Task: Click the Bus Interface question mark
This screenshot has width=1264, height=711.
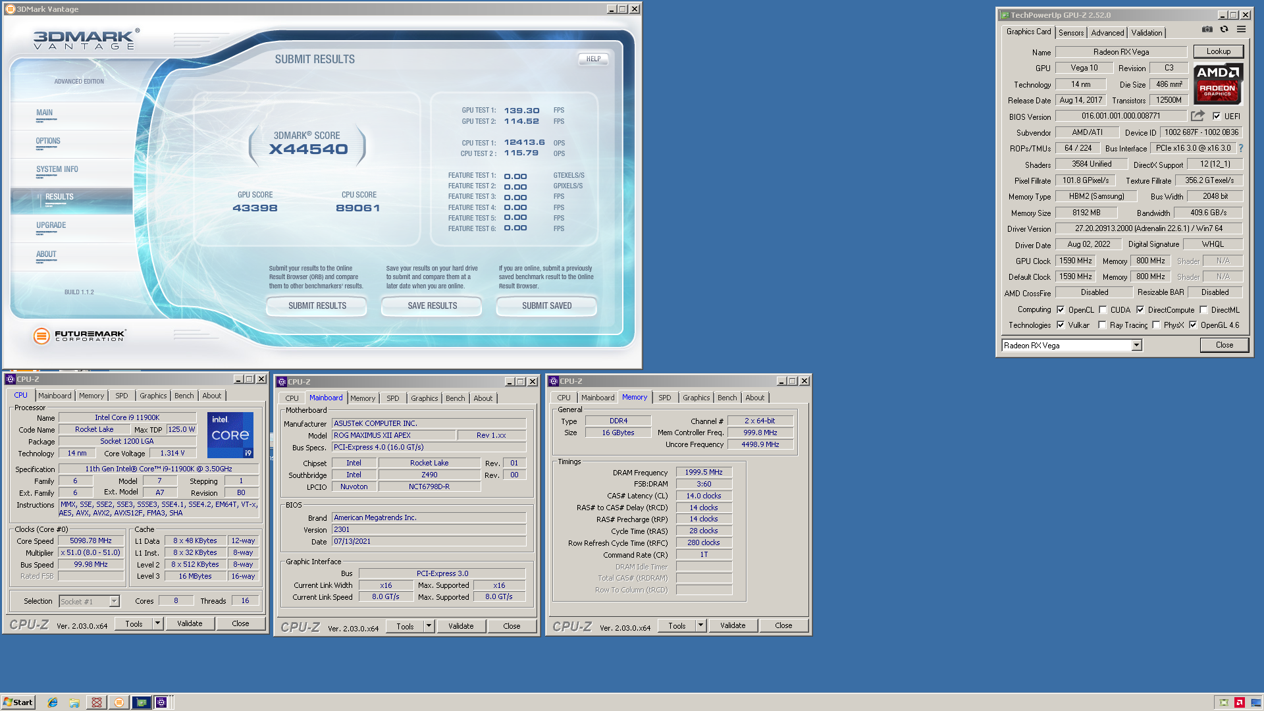Action: (1241, 149)
